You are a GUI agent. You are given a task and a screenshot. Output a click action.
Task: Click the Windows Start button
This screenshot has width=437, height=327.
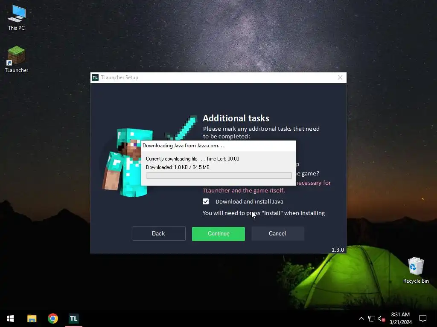click(x=10, y=318)
